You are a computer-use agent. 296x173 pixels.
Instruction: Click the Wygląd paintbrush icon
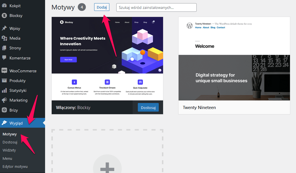point(4,123)
